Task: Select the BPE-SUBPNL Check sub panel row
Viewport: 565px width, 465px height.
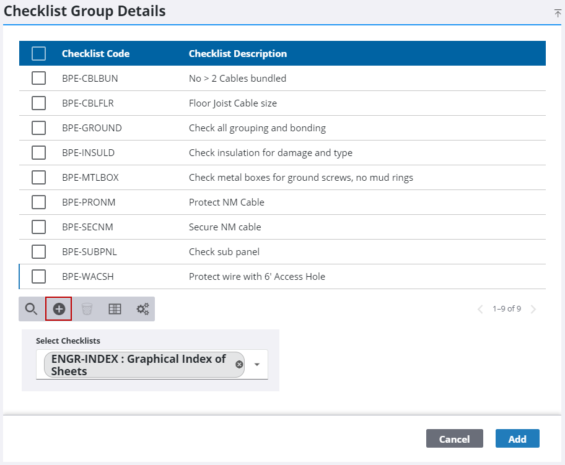Action: pyautogui.click(x=224, y=252)
